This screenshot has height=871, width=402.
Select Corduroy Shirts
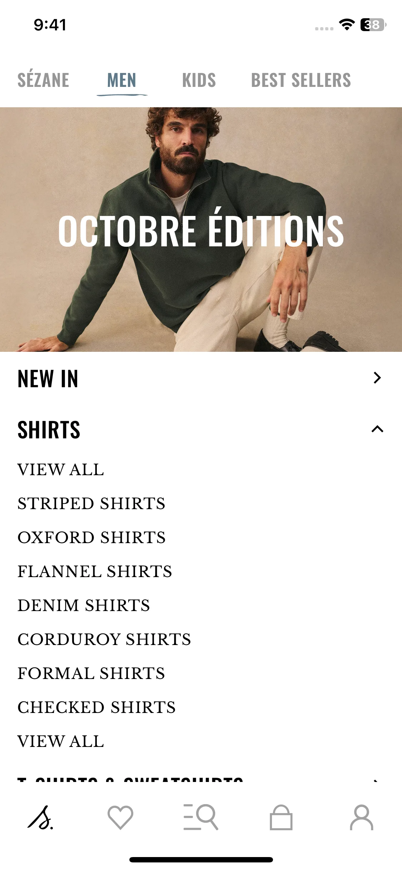[104, 639]
